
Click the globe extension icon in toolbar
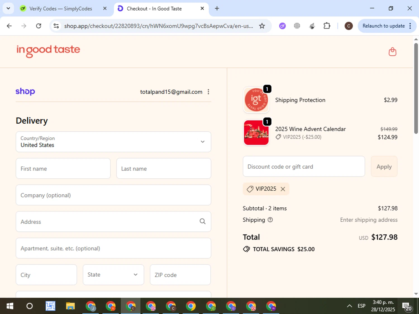pos(297,26)
